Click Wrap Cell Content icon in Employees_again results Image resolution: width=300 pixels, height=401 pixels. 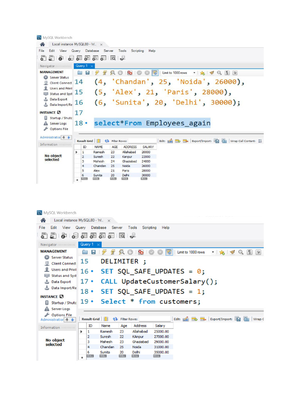(260, 141)
